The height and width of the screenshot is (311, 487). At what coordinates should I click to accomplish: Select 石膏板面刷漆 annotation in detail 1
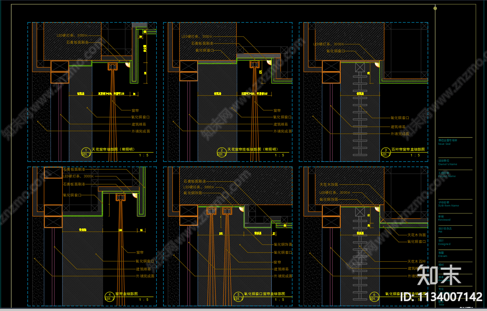point(78,42)
